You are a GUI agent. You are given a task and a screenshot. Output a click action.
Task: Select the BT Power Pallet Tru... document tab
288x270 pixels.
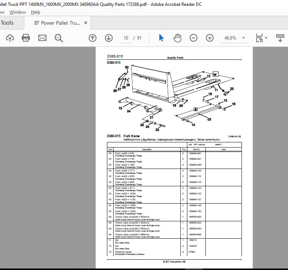click(57, 23)
